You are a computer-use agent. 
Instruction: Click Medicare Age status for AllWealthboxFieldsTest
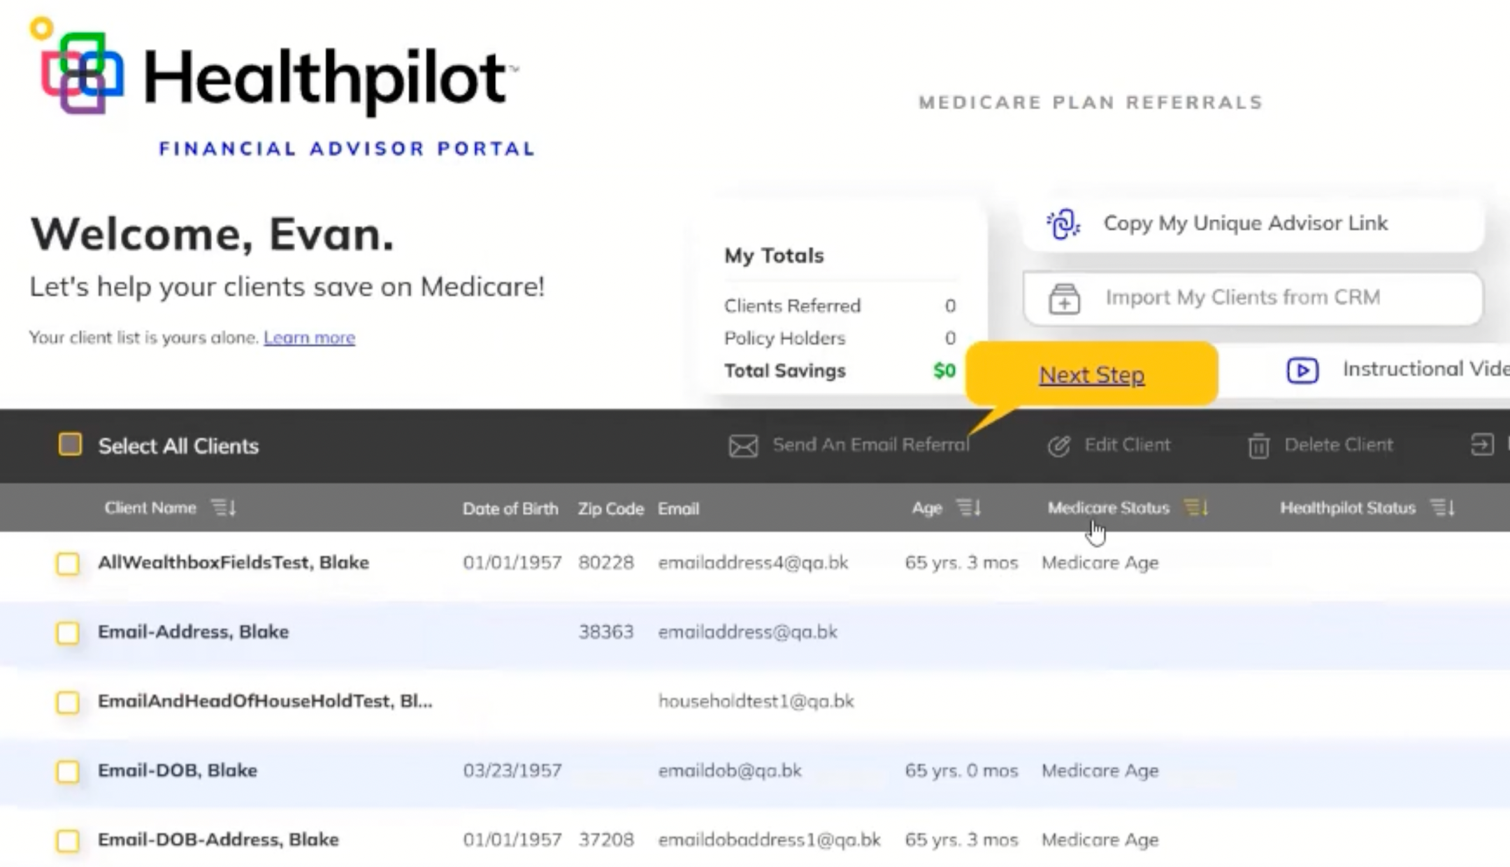pos(1100,563)
